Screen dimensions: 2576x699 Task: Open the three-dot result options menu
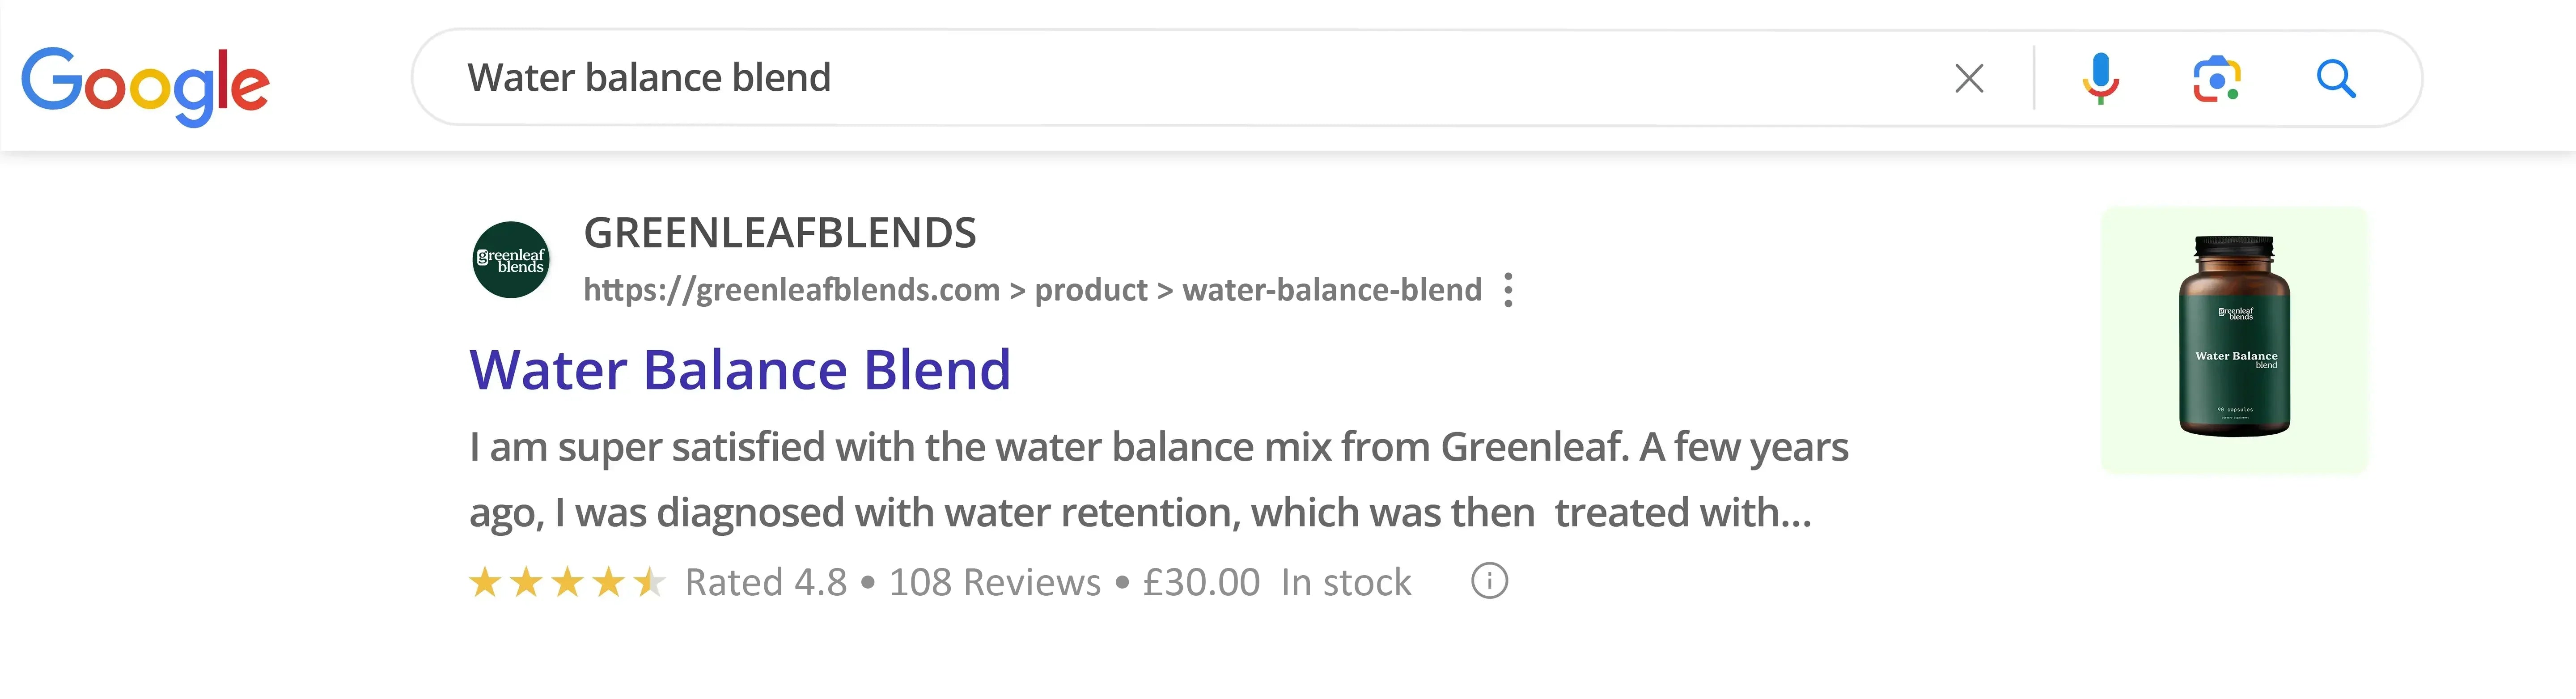(x=1508, y=290)
